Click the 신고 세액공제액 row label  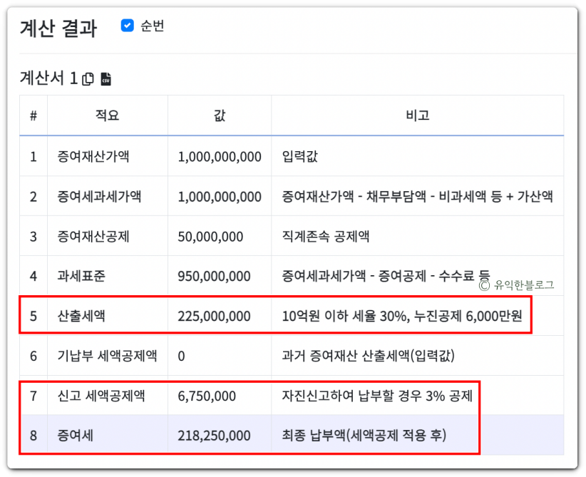click(101, 396)
